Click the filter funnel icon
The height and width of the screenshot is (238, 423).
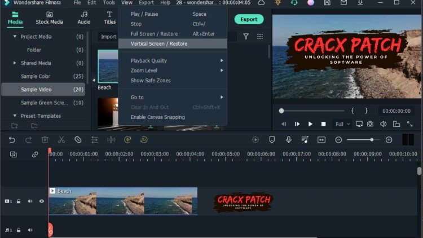coord(246,37)
